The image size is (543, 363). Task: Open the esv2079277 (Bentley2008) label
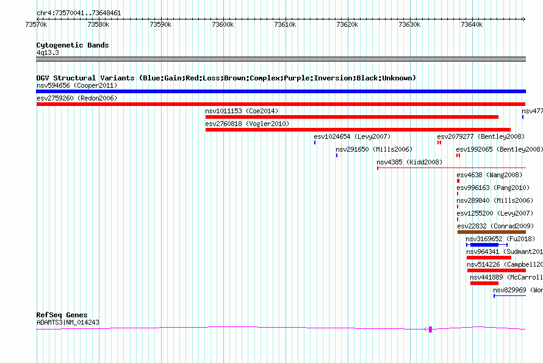481,136
